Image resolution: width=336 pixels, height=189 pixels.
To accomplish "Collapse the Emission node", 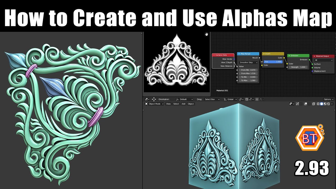I will 289,56.
